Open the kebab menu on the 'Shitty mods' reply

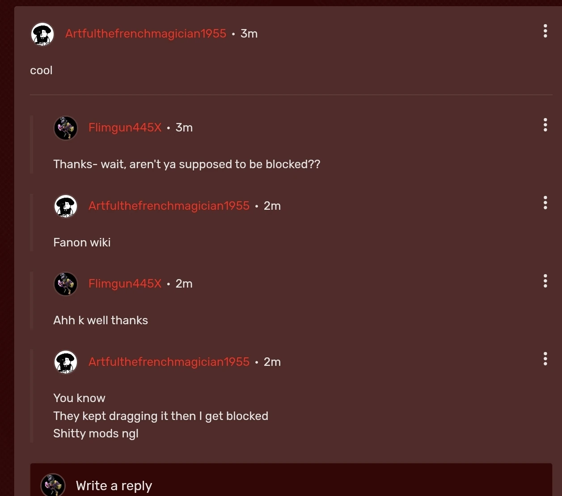545,358
